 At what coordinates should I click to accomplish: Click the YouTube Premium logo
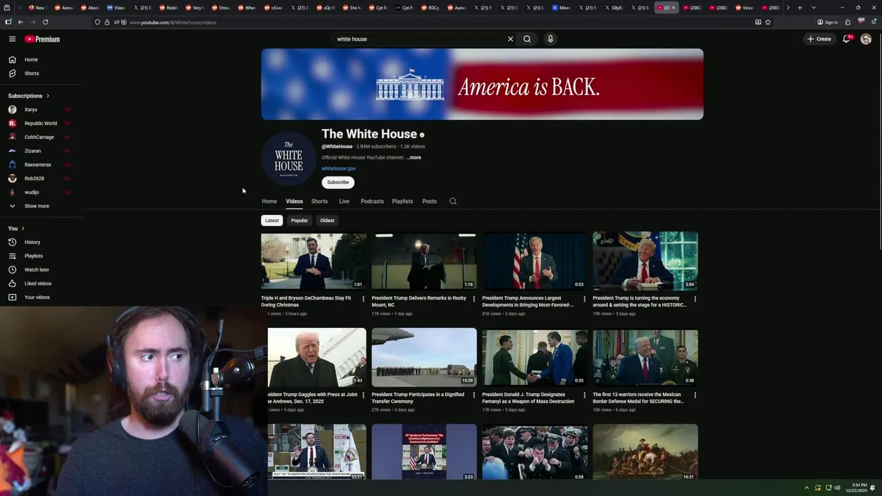(43, 39)
